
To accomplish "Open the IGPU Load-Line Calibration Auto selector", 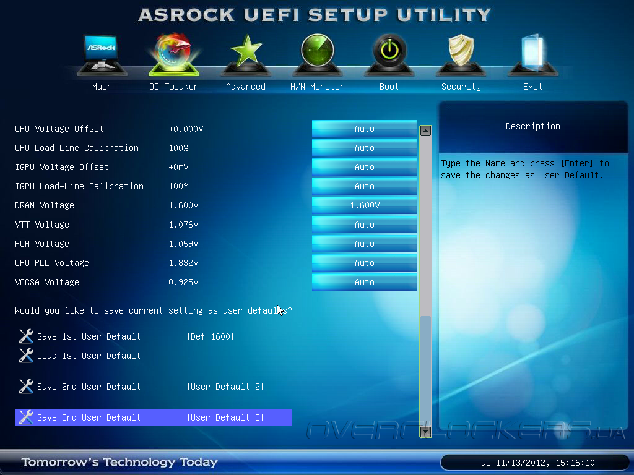I will (x=364, y=186).
